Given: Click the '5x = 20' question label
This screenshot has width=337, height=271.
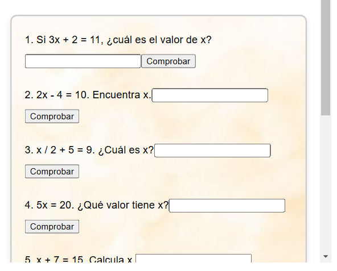Looking at the screenshot, I should pos(97,205).
